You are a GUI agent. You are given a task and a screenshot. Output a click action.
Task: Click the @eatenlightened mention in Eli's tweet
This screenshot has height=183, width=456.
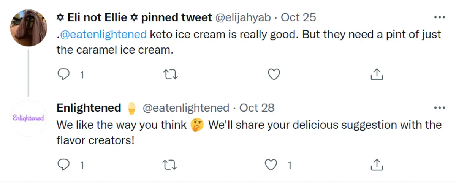(103, 35)
